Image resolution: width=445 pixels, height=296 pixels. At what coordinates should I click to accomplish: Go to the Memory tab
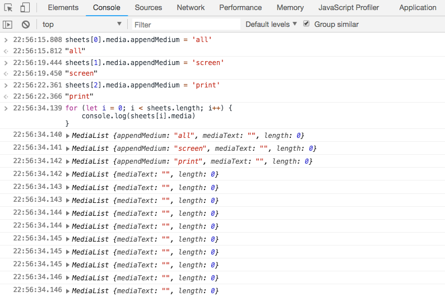[290, 8]
